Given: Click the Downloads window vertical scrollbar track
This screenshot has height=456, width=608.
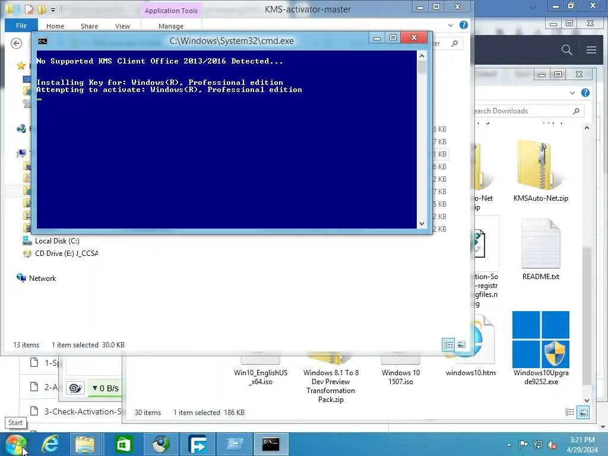Looking at the screenshot, I should [587, 264].
